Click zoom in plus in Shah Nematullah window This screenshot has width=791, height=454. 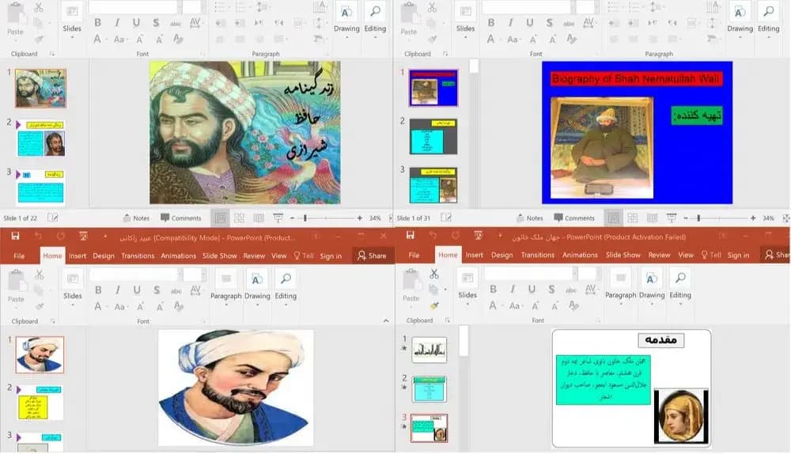[753, 218]
